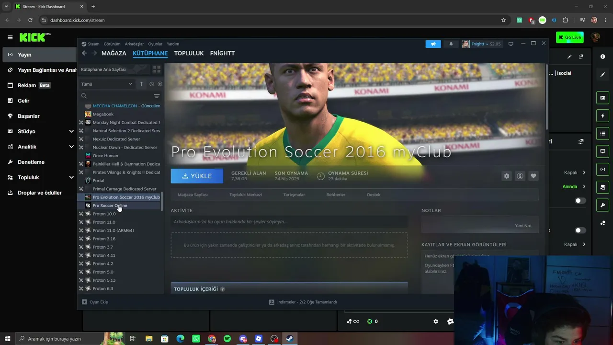The image size is (613, 345).
Task: Open the Kick hamburger menu
Action: click(10, 37)
